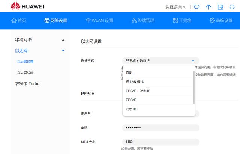
Task: Open the 选择语言 language dropdown
Action: click(175, 7)
